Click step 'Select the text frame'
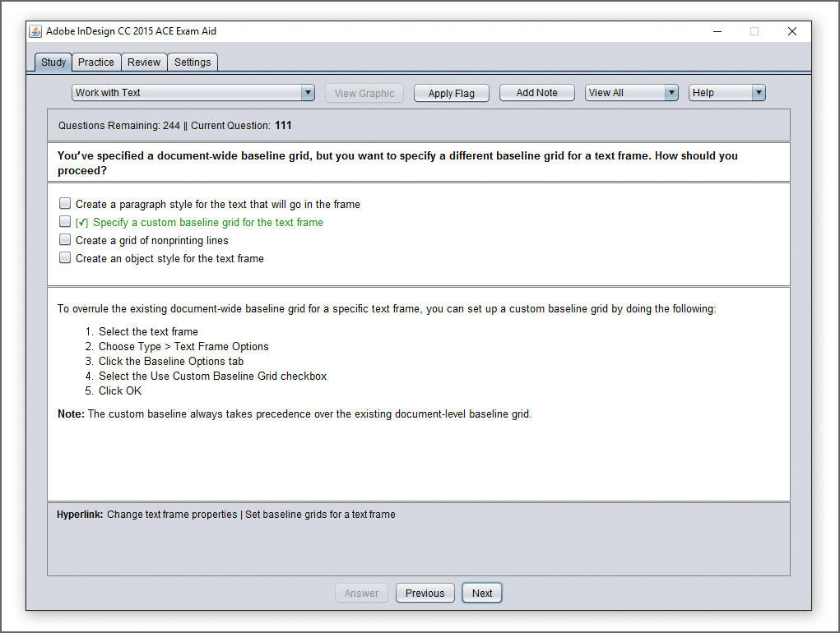This screenshot has width=840, height=633. point(148,331)
